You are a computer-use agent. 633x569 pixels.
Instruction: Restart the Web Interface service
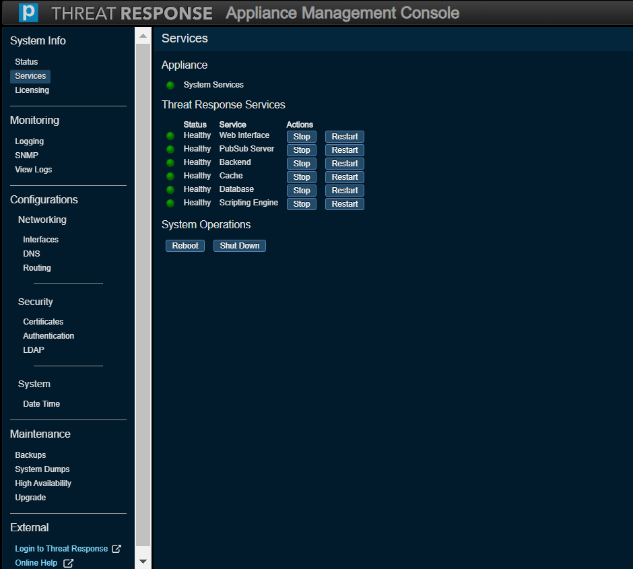coord(345,137)
